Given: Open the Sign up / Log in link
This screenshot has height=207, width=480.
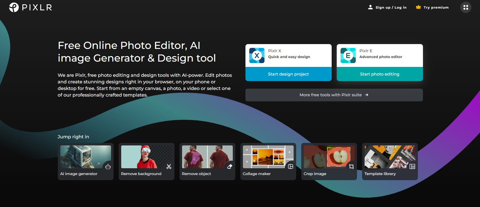Looking at the screenshot, I should (x=391, y=7).
